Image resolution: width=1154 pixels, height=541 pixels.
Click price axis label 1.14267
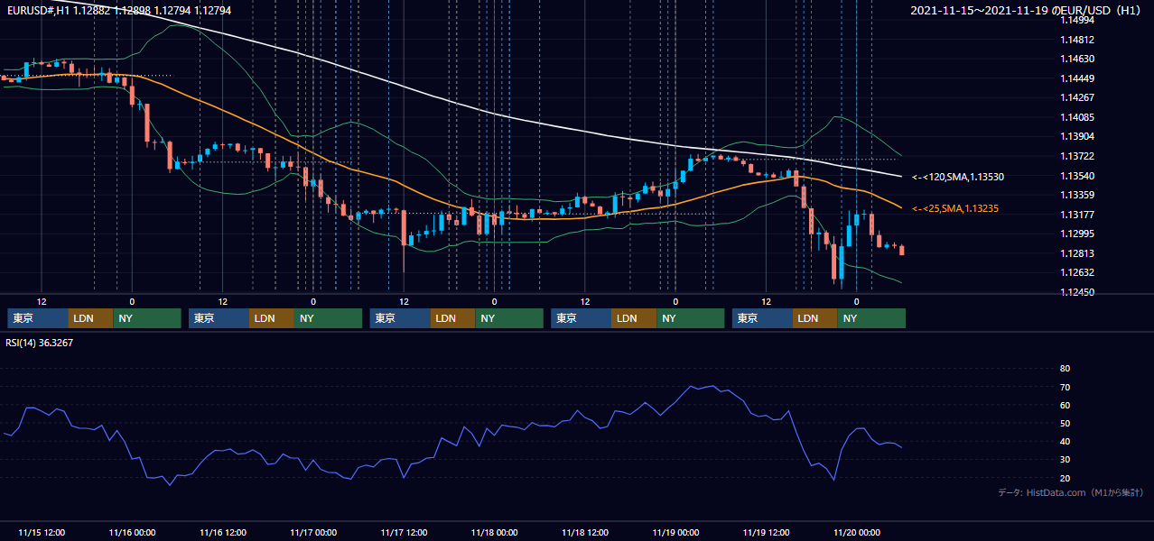1077,97
